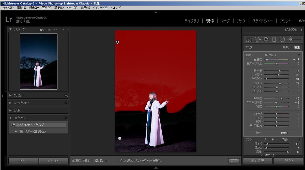Click the Previous settings (前の設定) button

[258, 161]
